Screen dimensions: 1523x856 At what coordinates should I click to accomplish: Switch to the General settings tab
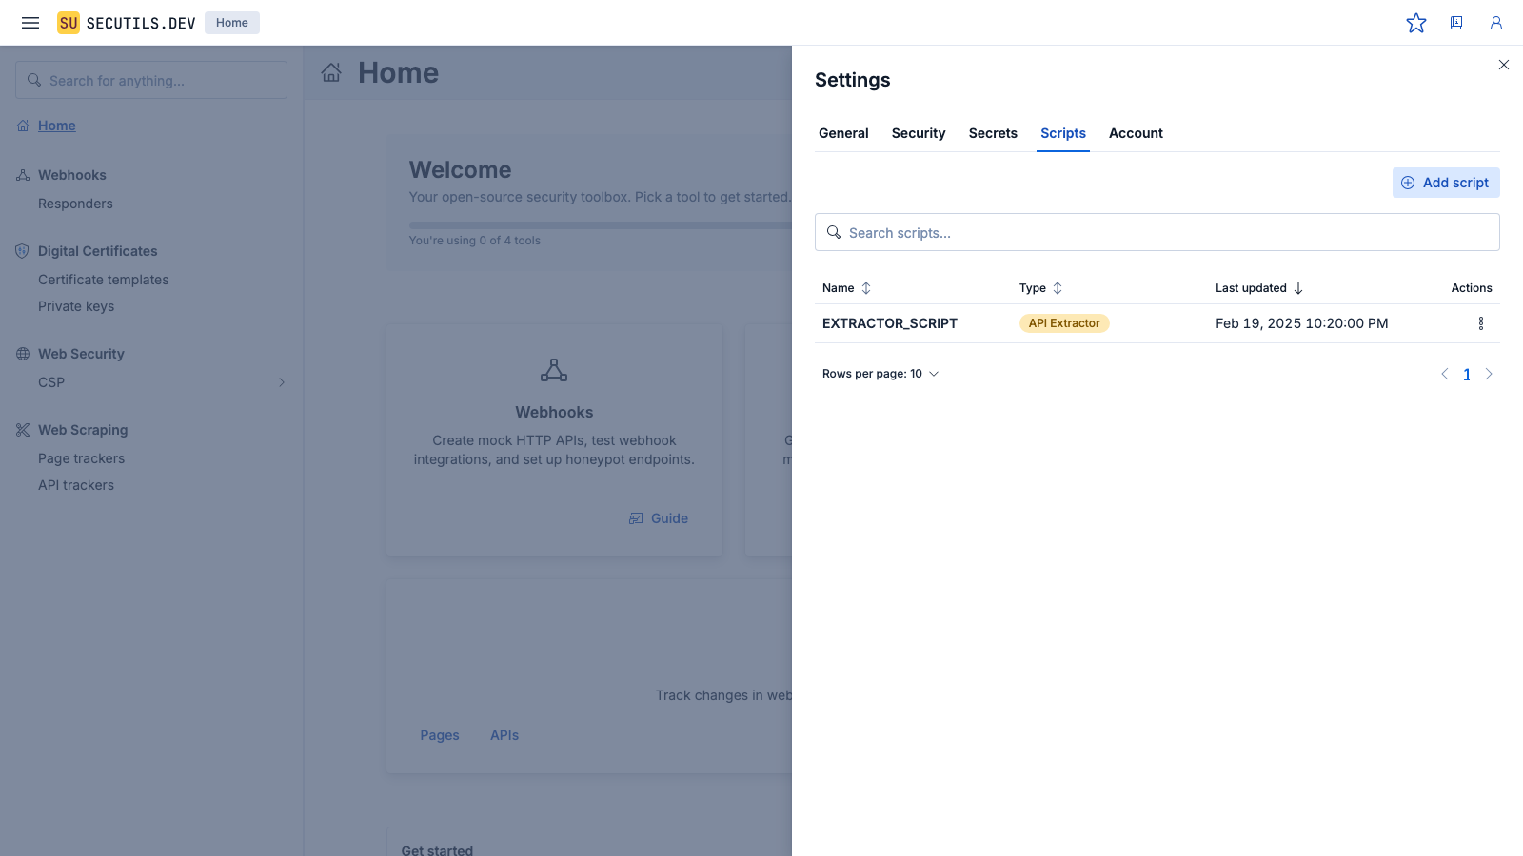tap(843, 133)
